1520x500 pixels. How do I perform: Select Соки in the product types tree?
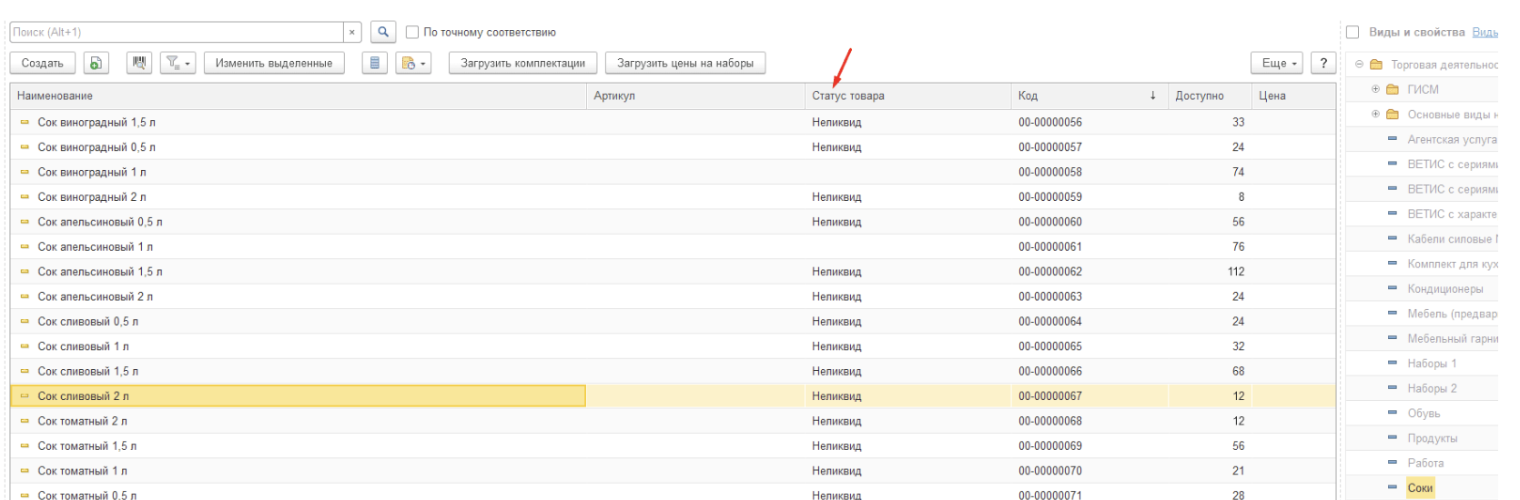(1420, 488)
